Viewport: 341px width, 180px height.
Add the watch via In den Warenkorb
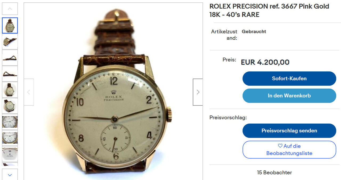pyautogui.click(x=289, y=96)
